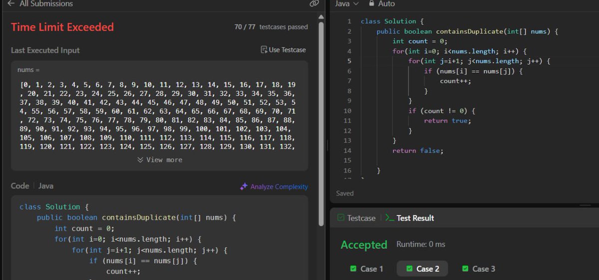Click the Use Testcase button

point(283,50)
